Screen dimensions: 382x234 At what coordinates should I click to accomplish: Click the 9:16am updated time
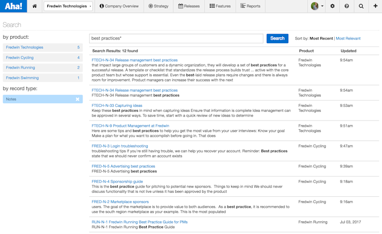tap(346, 201)
